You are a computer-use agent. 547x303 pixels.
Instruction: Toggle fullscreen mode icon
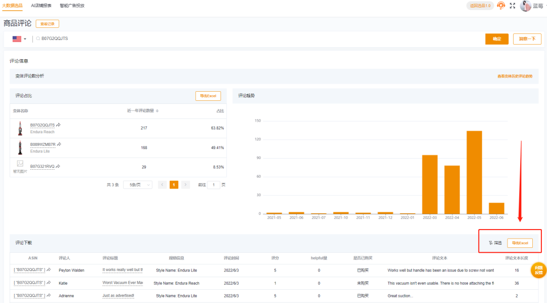[x=513, y=6]
